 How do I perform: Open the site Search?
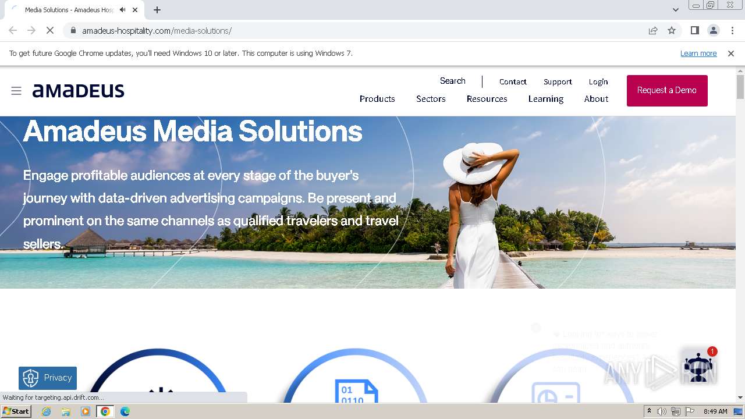(452, 81)
